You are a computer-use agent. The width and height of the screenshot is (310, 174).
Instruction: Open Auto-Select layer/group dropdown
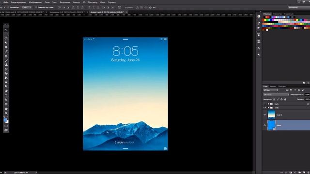27,8
